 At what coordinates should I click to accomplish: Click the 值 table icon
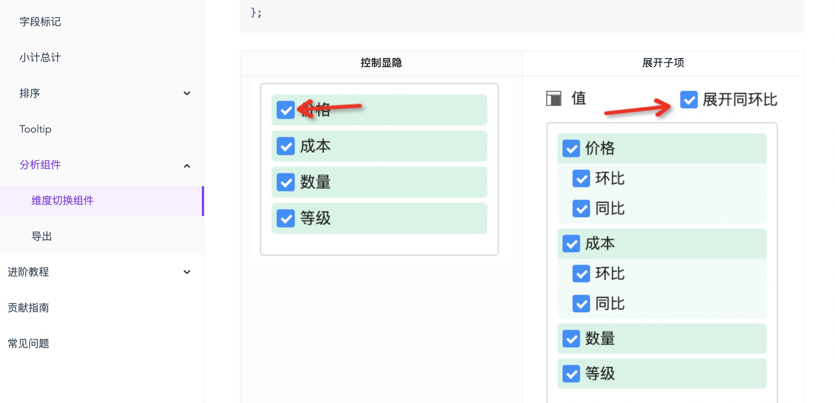(x=553, y=99)
